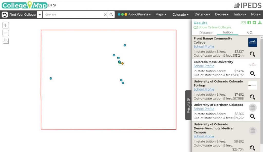Expand the Find Your College dropdown arrow
Image resolution: width=263 pixels, height=152 pixels.
[x=40, y=15]
